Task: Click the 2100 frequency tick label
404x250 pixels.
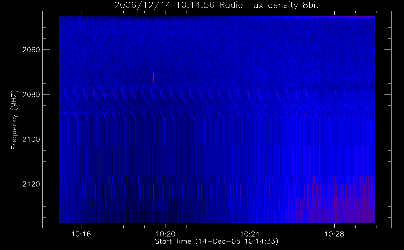Action: pos(31,139)
